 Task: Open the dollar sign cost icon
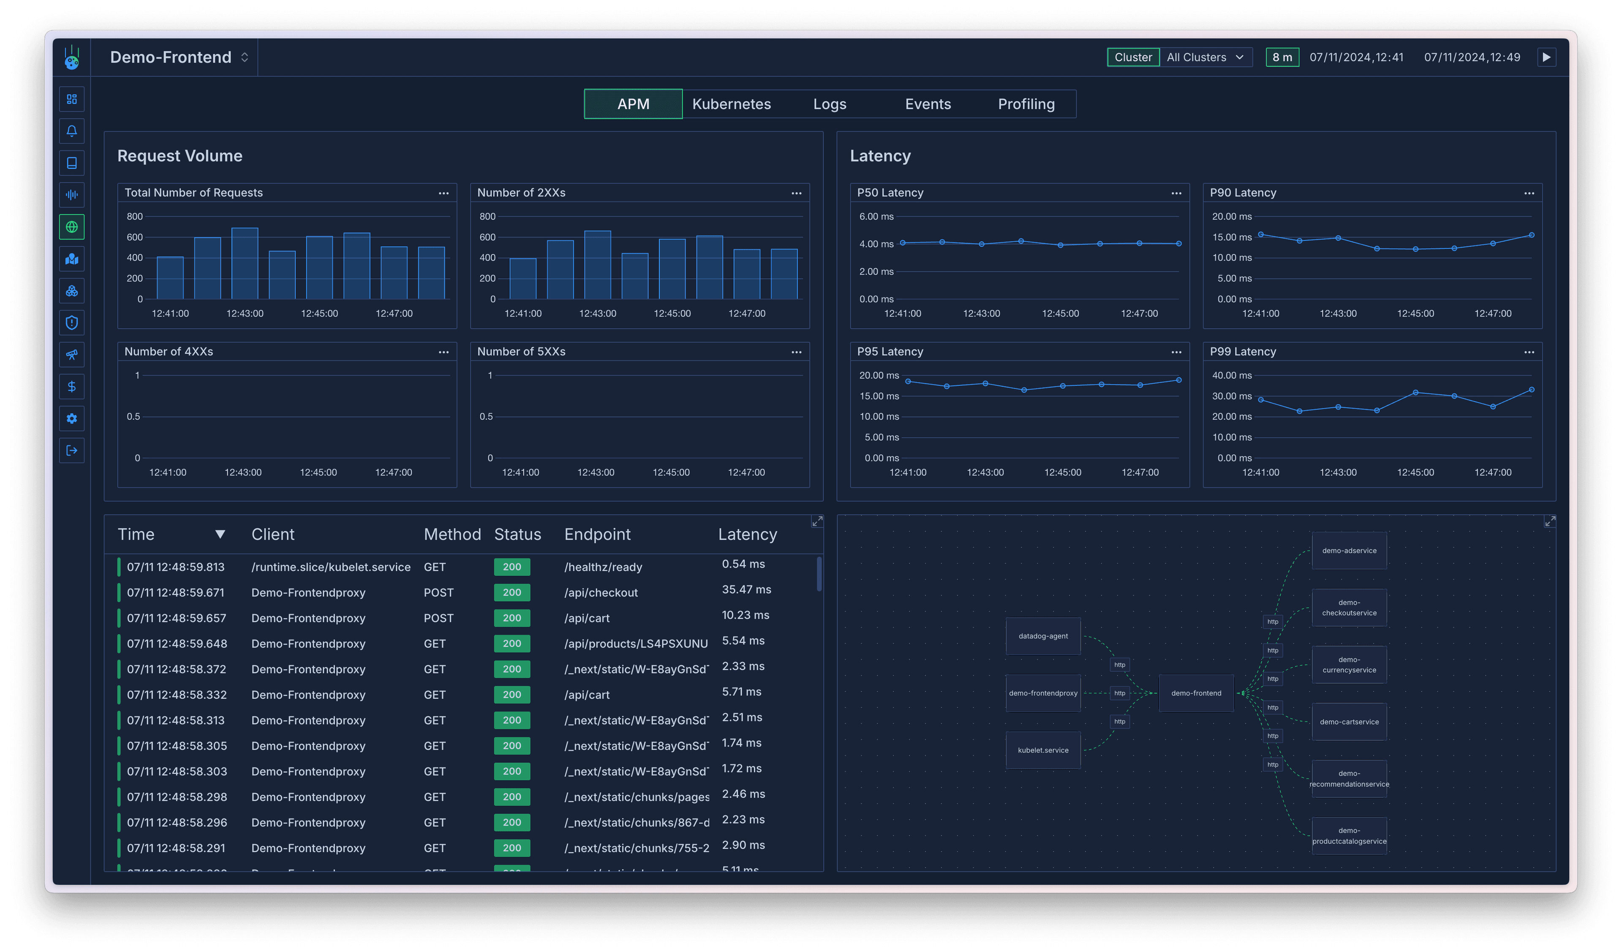pyautogui.click(x=71, y=386)
